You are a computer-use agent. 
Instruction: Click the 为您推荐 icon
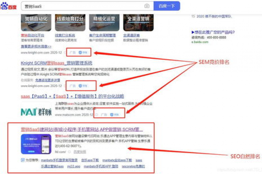[x=23, y=160]
